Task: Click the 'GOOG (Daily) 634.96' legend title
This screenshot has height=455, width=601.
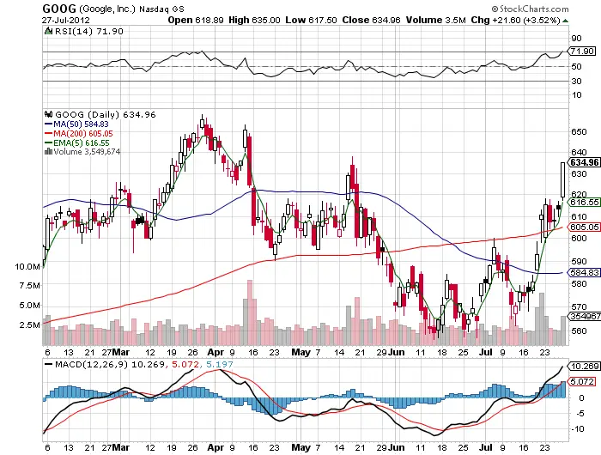Action: [106, 114]
